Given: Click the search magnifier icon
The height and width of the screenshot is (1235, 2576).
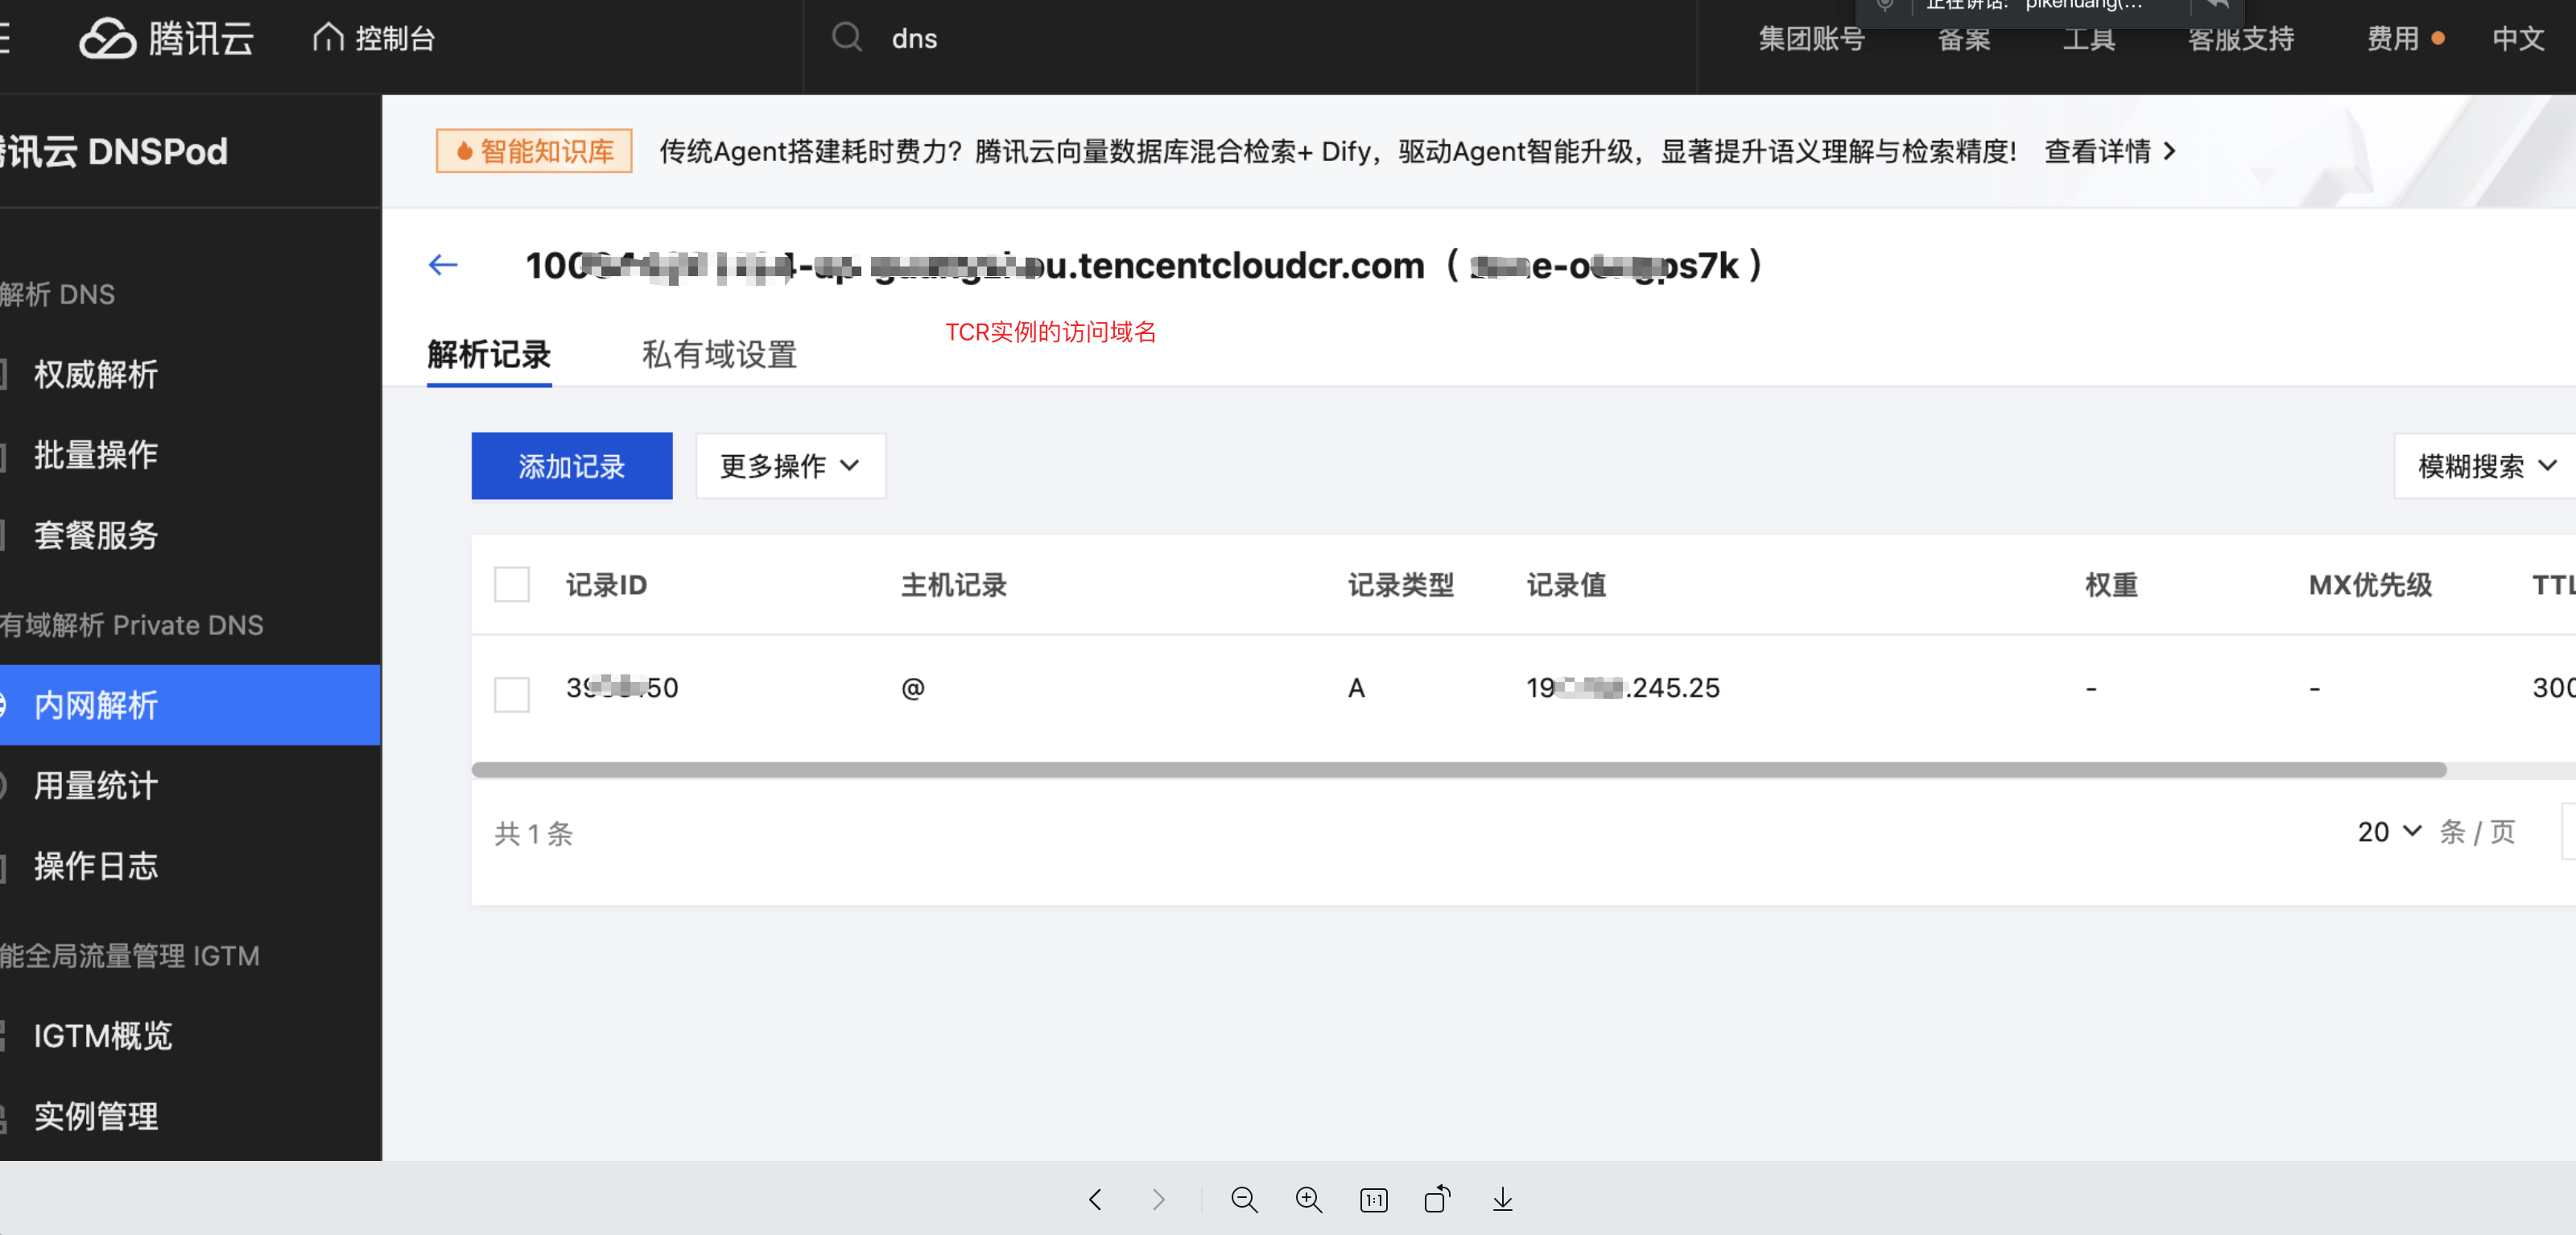Looking at the screenshot, I should pyautogui.click(x=847, y=38).
